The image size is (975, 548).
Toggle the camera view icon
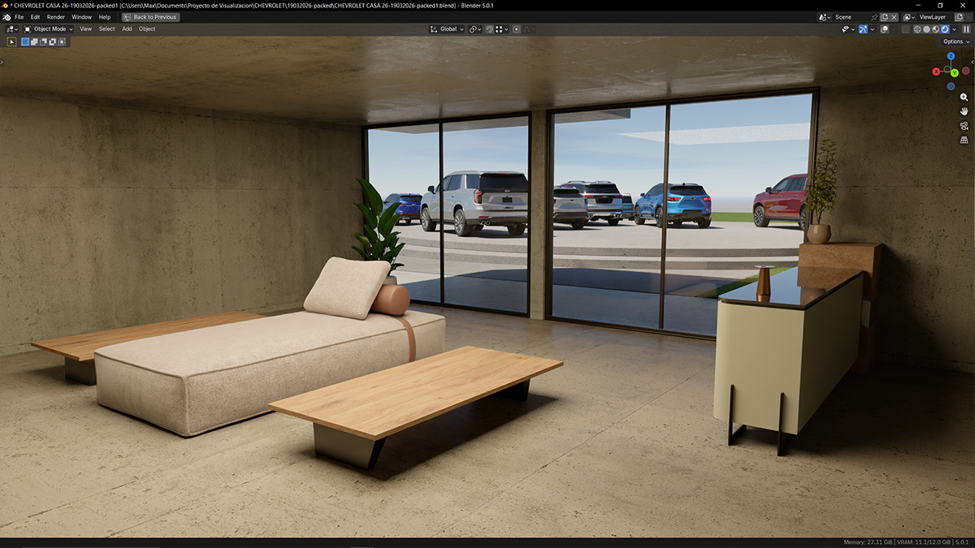click(964, 126)
